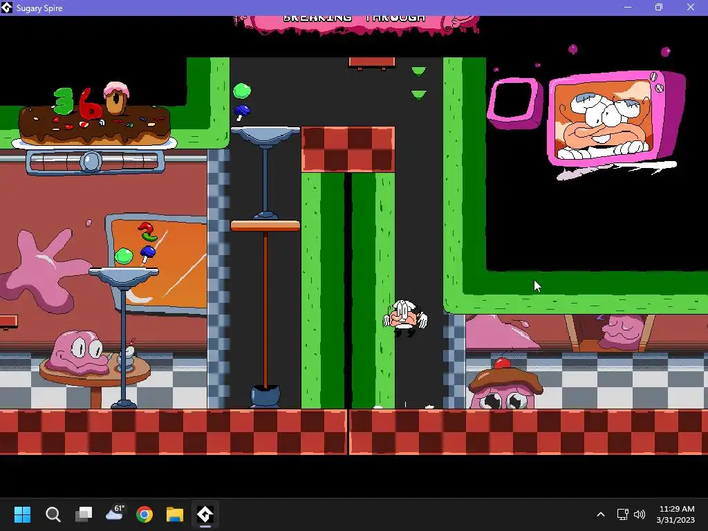Image resolution: width=708 pixels, height=531 pixels.
Task: Click the volume speaker icon
Action: pos(640,514)
